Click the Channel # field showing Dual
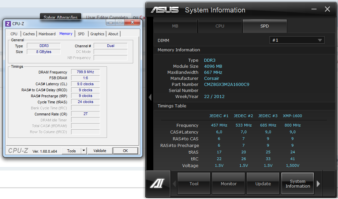338x199 pixels. coord(110,46)
